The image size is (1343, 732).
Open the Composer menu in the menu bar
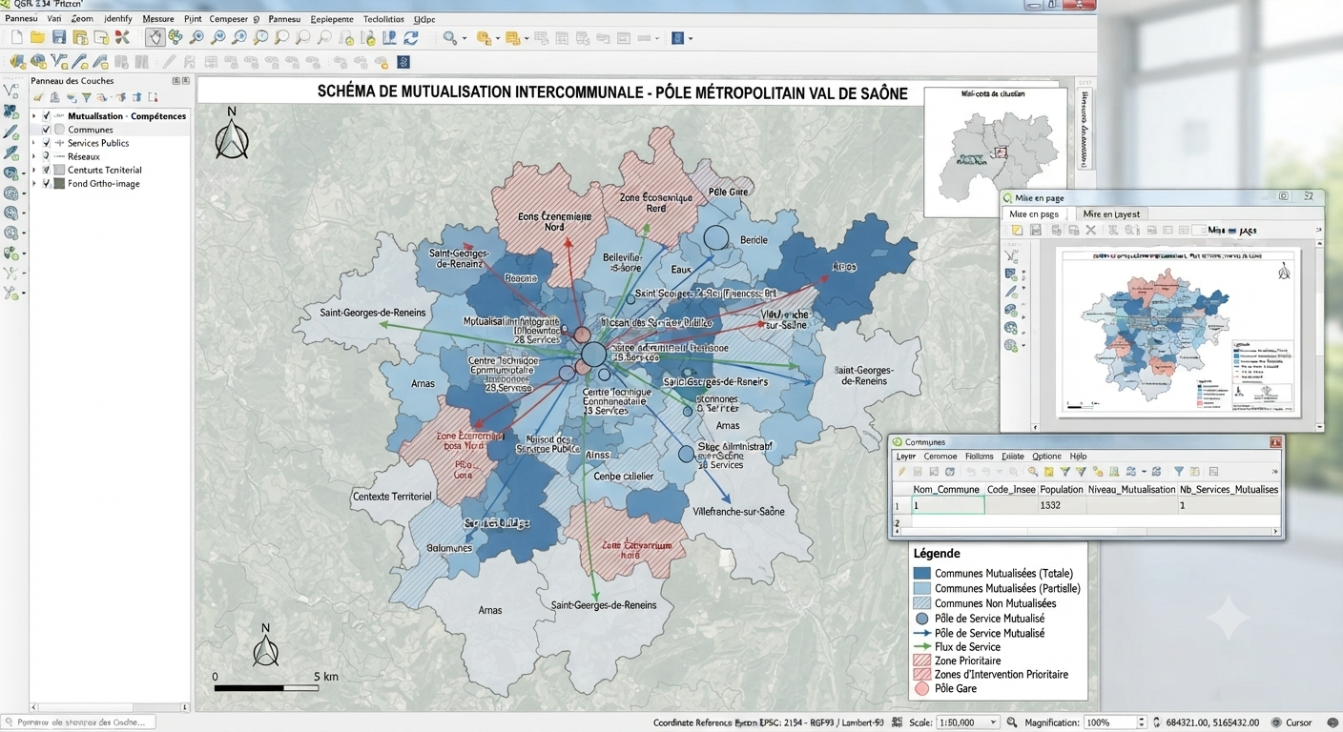(228, 19)
